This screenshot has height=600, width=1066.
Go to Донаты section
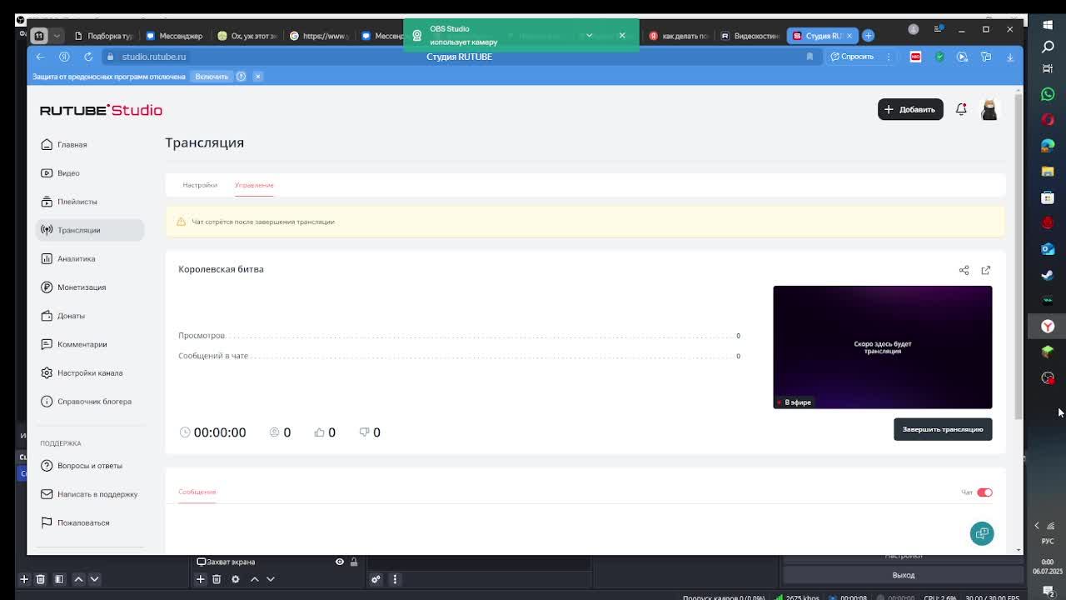(90, 316)
